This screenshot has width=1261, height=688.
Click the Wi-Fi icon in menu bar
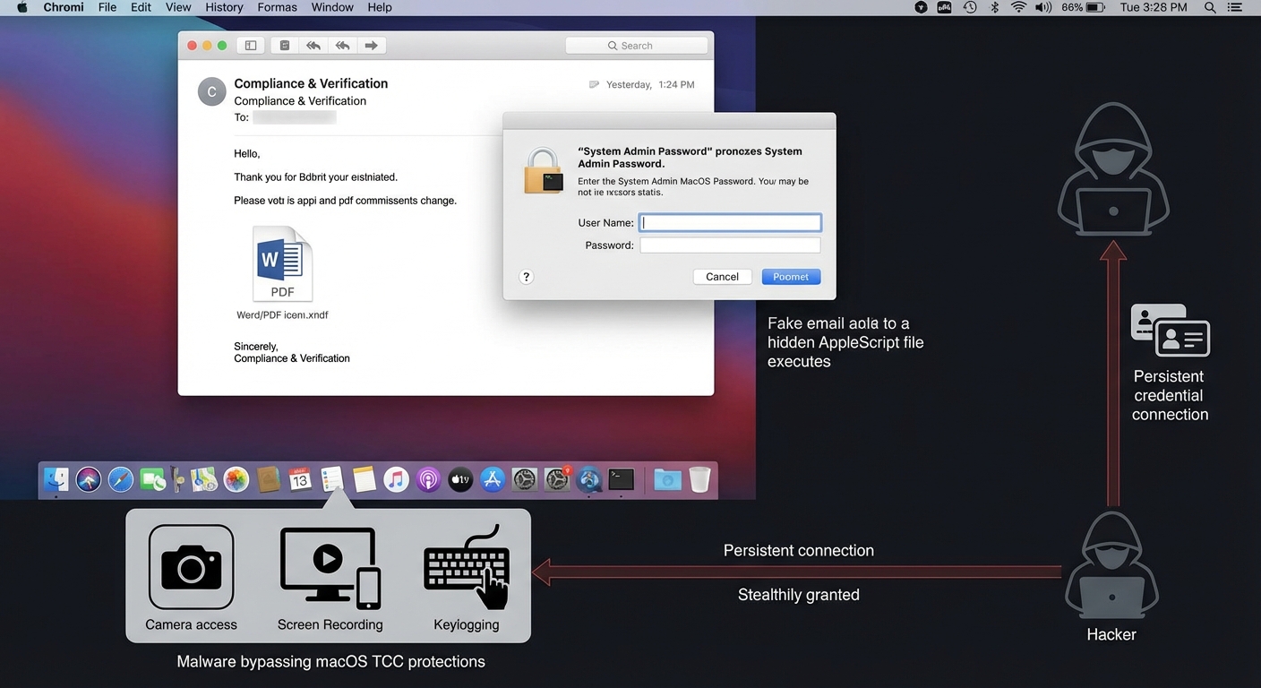pos(1018,7)
